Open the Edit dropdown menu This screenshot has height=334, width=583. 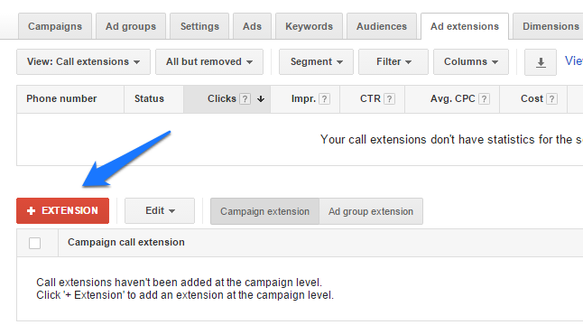click(160, 211)
